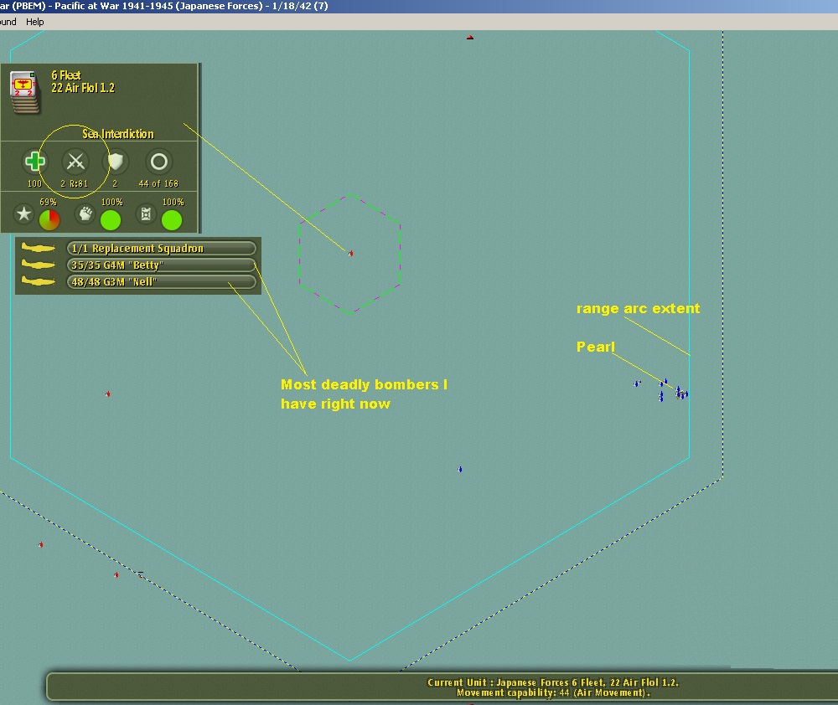The height and width of the screenshot is (705, 838).
Task: Click the 69% proficiency pie indicator
Action: (49, 220)
